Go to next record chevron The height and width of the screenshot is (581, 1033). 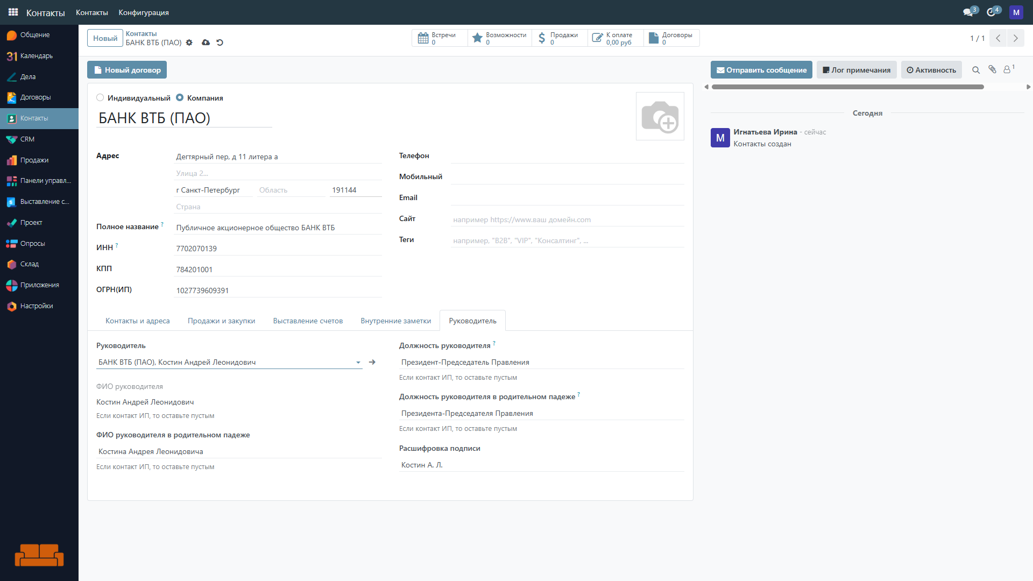[x=1015, y=38]
